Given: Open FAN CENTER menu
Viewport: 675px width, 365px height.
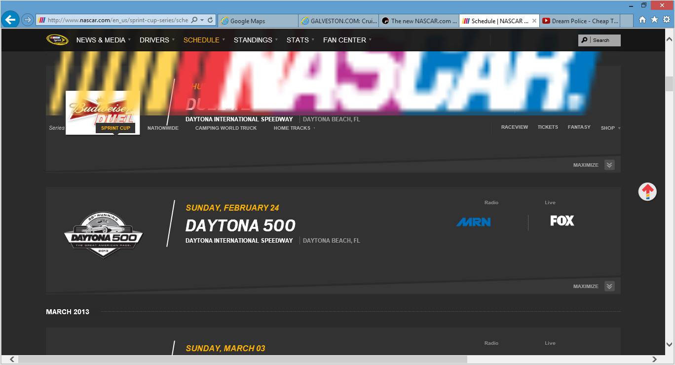Looking at the screenshot, I should click(347, 40).
